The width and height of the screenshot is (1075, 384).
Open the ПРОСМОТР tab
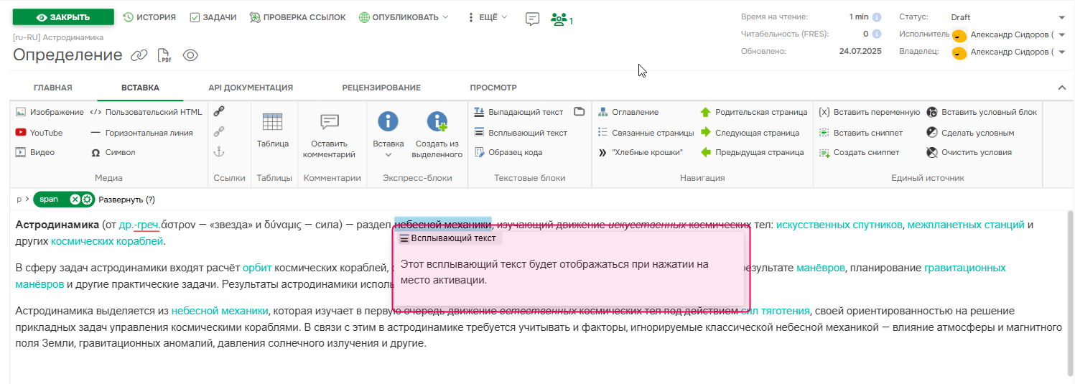coord(493,88)
